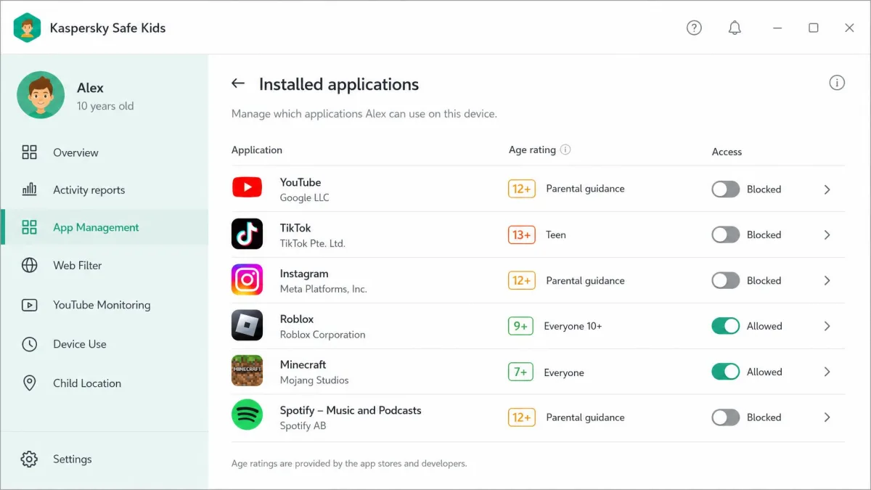Viewport: 871px width, 490px height.
Task: Click "Meta Platforms, Inc." developer text
Action: (x=324, y=289)
